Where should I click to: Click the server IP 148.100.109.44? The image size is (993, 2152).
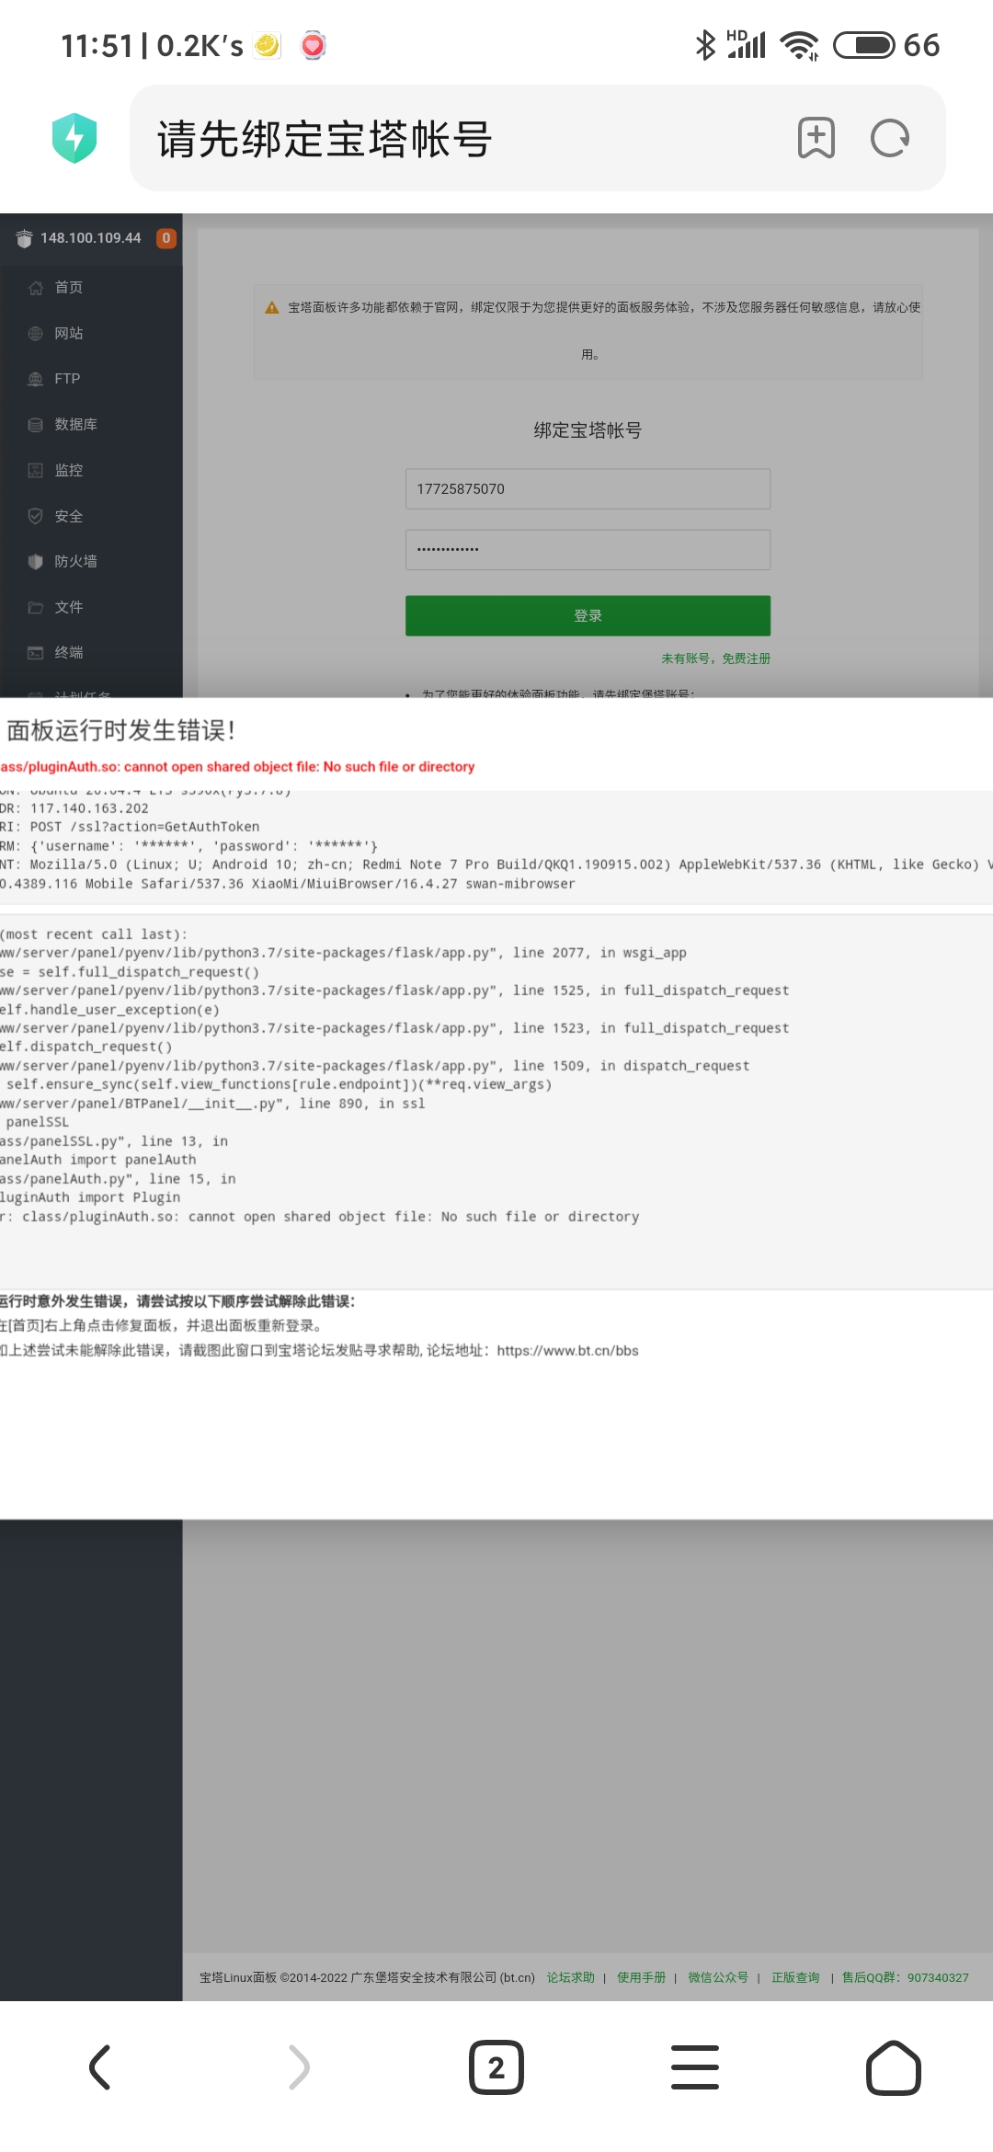click(91, 238)
